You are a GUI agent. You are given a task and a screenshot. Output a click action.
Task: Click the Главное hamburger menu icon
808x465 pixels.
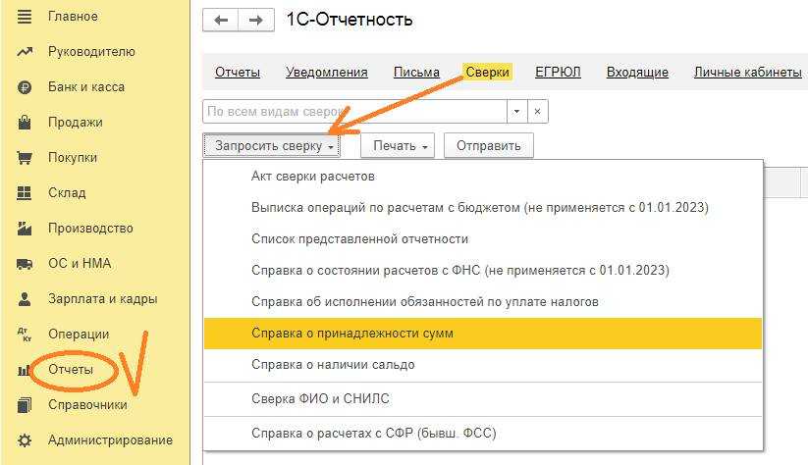click(x=25, y=17)
